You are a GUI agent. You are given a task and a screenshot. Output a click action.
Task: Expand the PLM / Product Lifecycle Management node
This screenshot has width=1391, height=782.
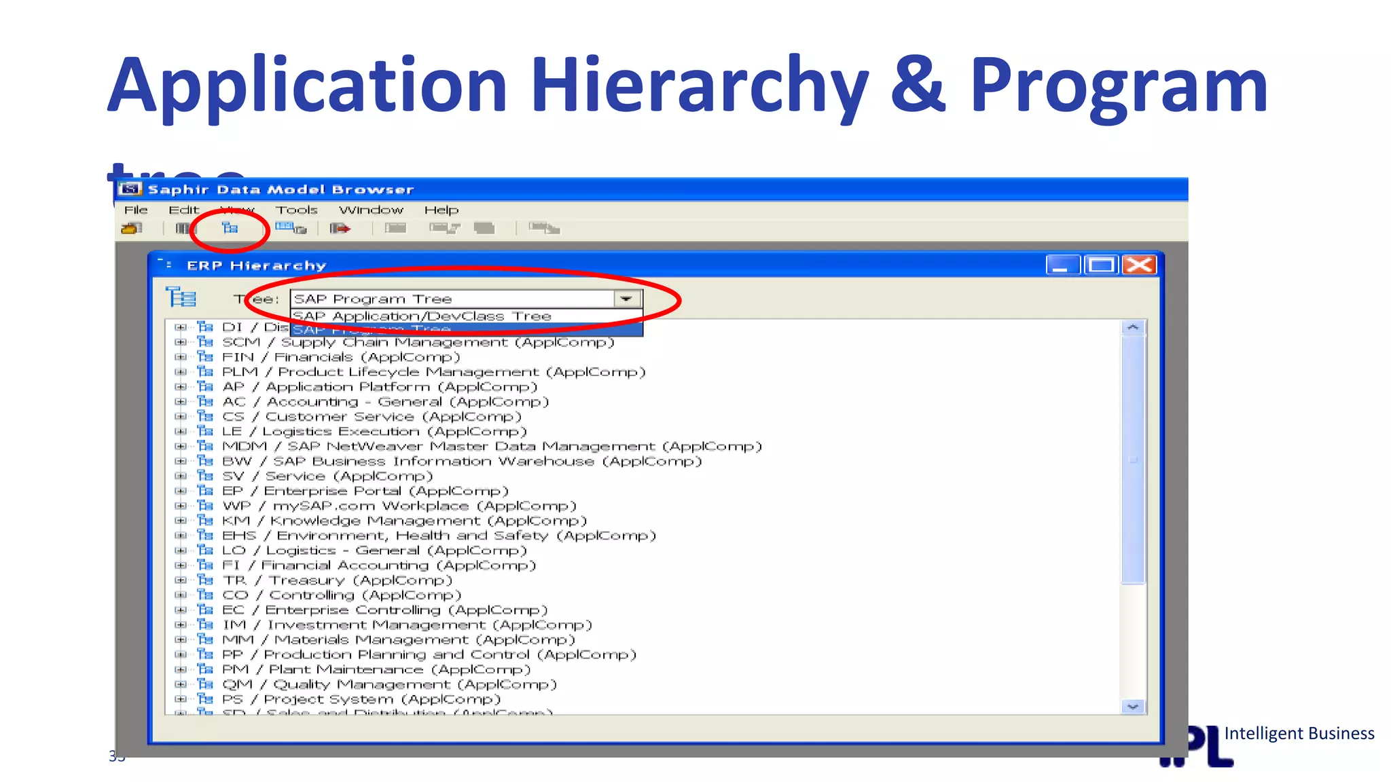tap(180, 372)
